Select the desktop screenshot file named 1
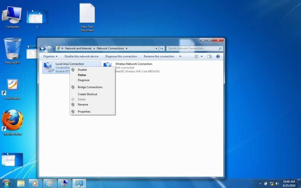The height and width of the screenshot is (188, 301). [x=12, y=162]
